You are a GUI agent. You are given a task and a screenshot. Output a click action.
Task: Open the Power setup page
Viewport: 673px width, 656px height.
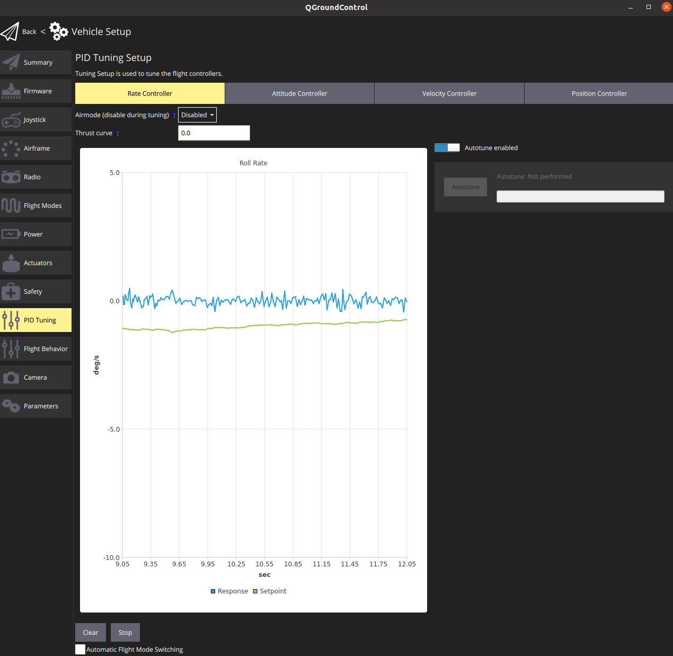click(36, 234)
